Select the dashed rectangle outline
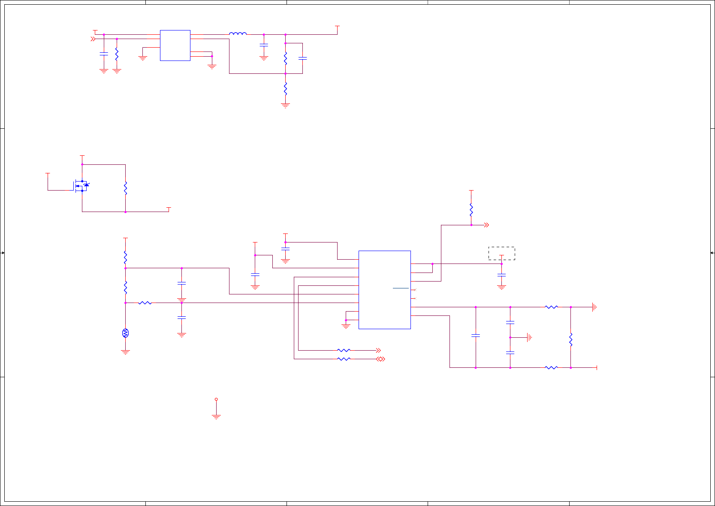 (x=501, y=253)
